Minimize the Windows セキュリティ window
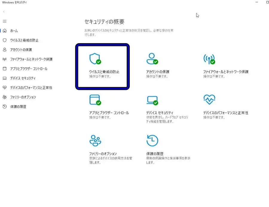 [257, 2]
